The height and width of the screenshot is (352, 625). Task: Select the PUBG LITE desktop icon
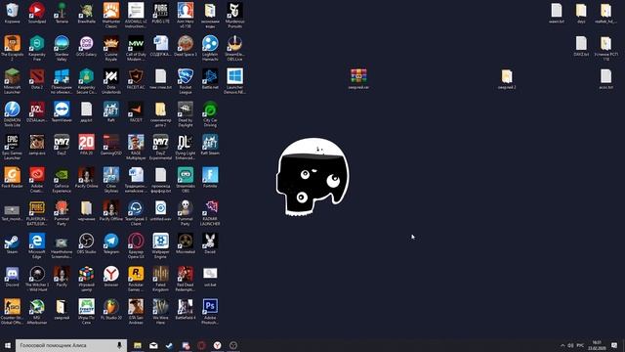point(160,13)
